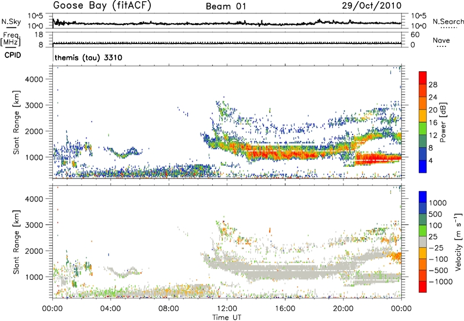Screen dimensions: 464x321
Task: Click the 'themis (tau) 3310' text
Action: coord(88,57)
